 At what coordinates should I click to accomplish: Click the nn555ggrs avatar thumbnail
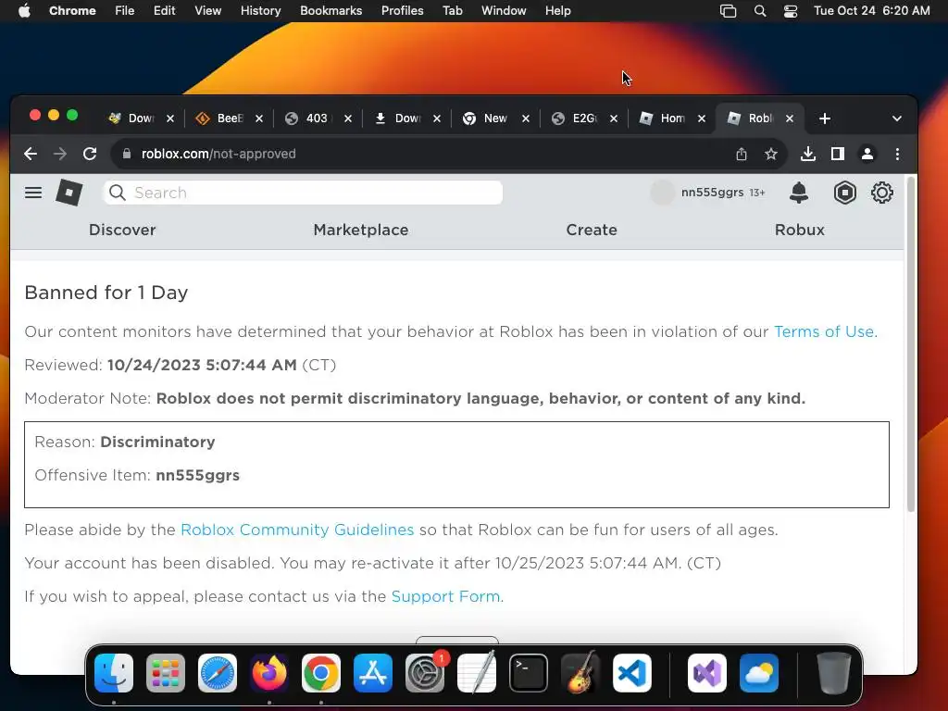click(662, 193)
